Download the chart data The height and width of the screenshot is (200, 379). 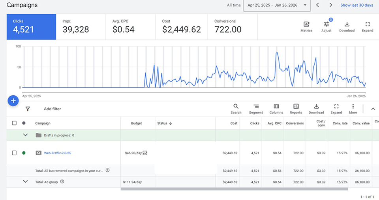click(347, 27)
